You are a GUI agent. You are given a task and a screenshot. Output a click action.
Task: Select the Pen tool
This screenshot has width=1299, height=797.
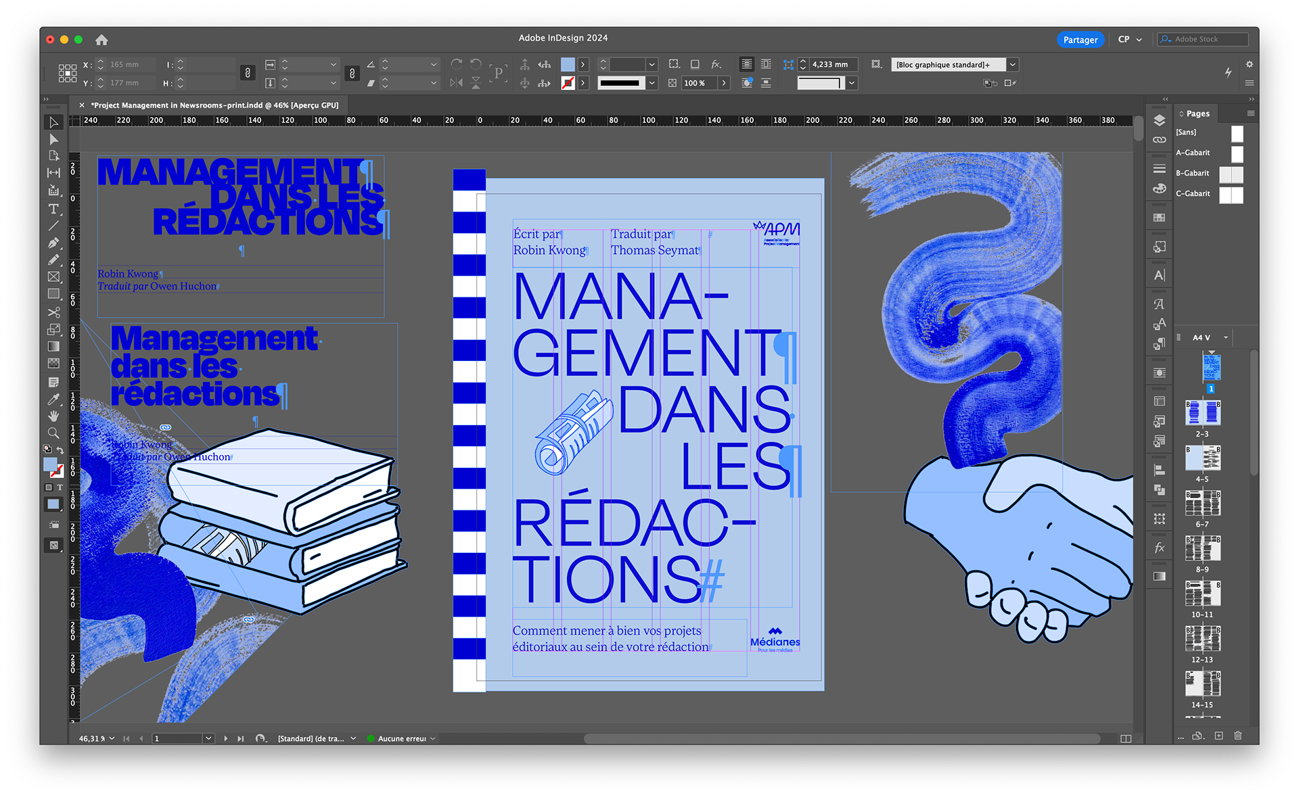[53, 243]
